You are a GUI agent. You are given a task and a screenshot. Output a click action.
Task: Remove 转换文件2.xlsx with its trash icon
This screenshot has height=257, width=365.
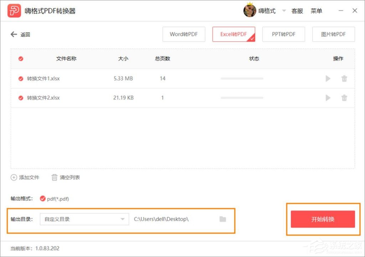pyautogui.click(x=344, y=97)
